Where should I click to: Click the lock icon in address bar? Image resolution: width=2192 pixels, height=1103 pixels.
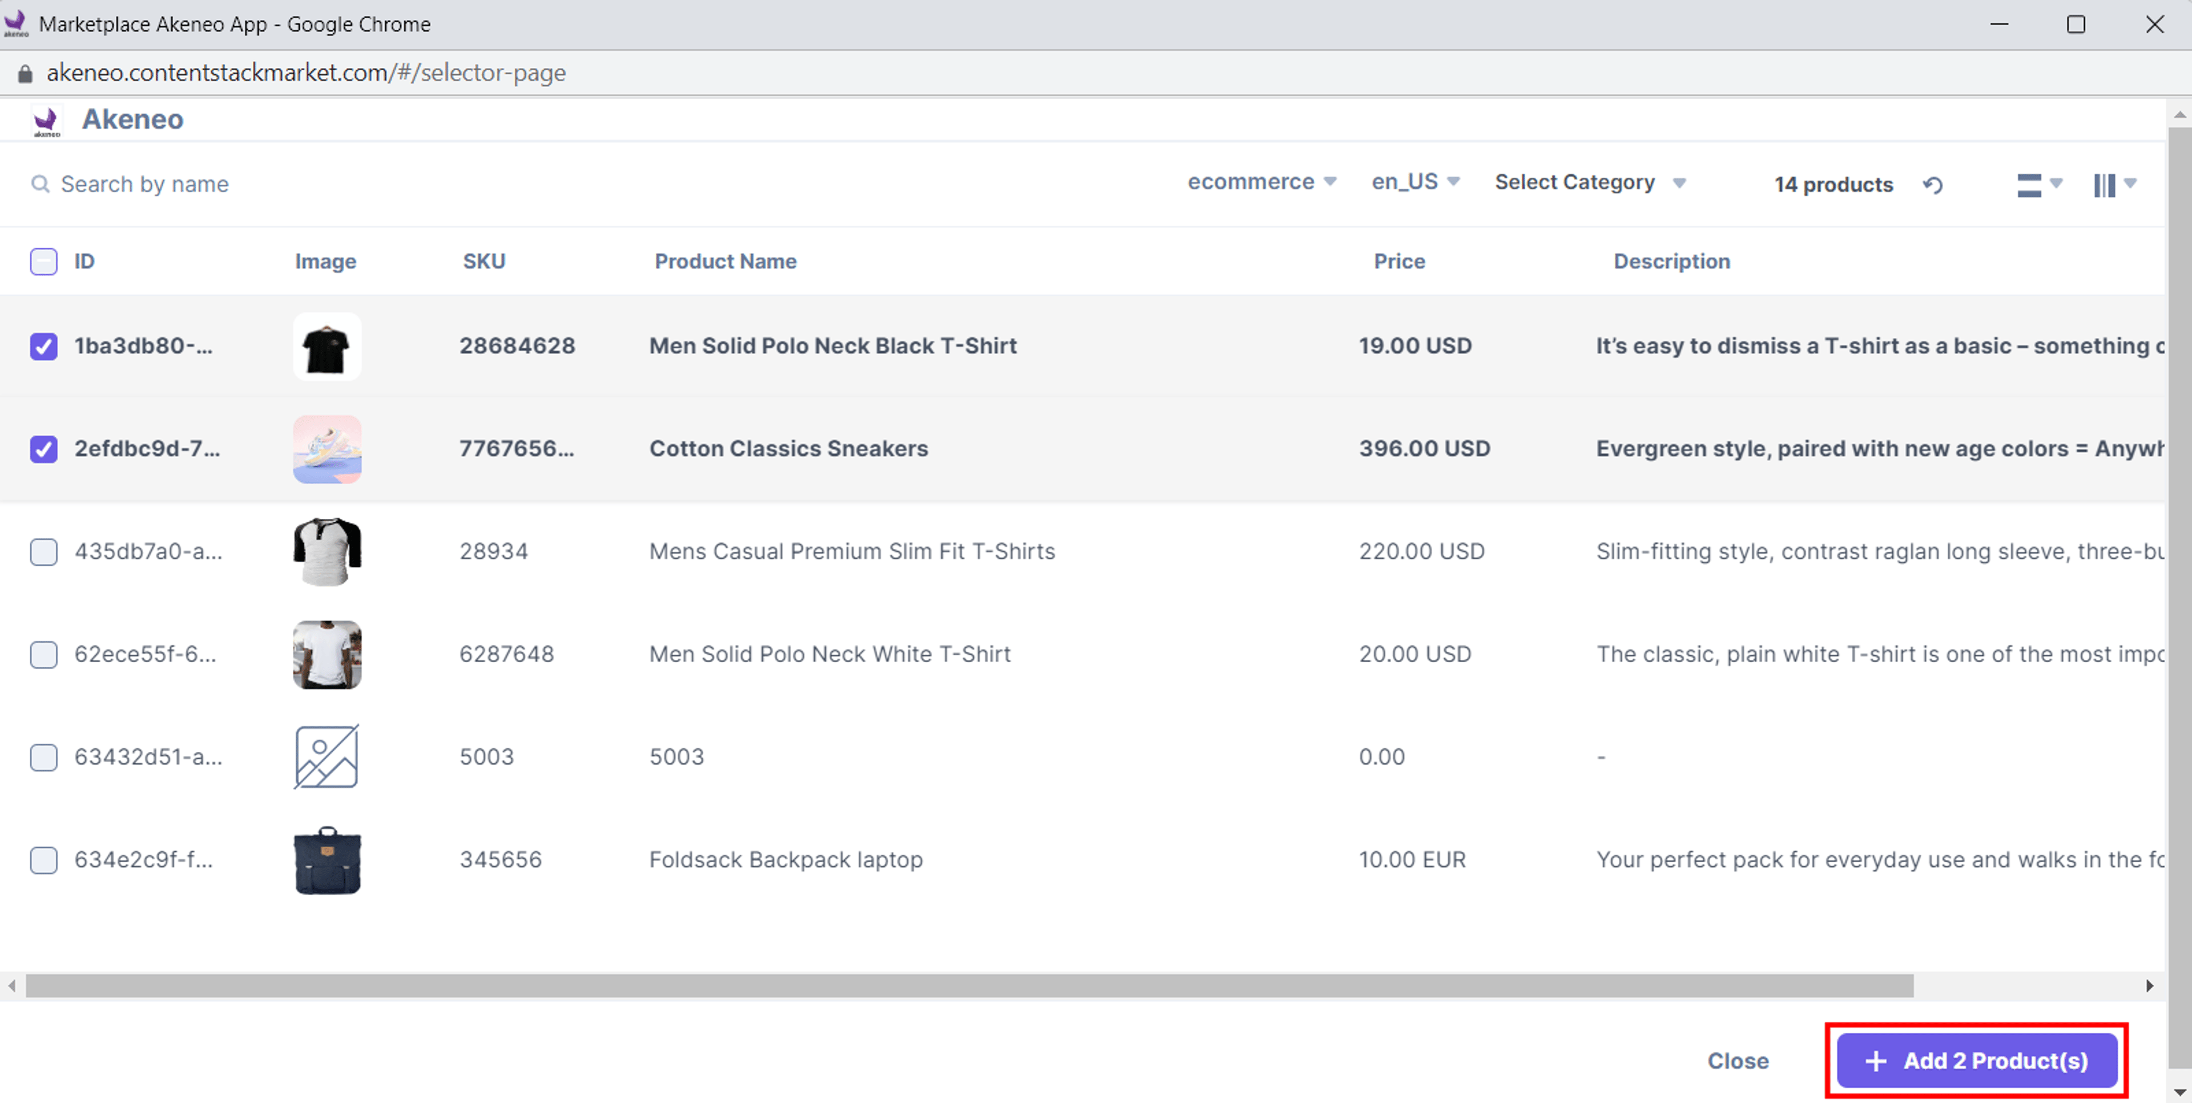tap(25, 73)
